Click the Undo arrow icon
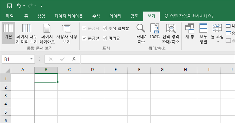 pyautogui.click(x=19, y=6)
